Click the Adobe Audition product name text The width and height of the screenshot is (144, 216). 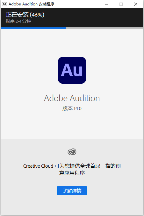coord(72,98)
